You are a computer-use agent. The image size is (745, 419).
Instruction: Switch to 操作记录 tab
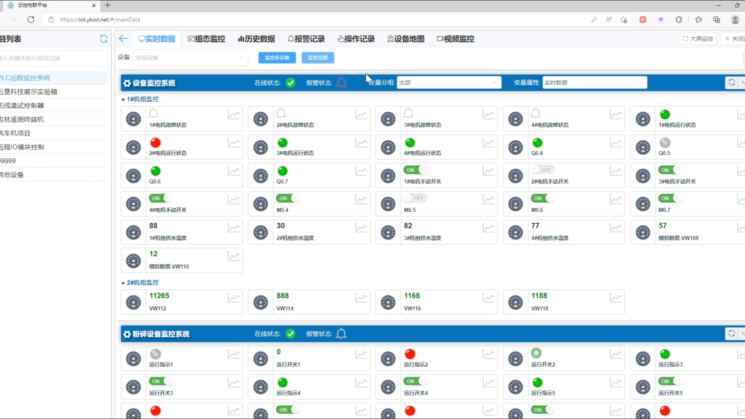click(356, 39)
